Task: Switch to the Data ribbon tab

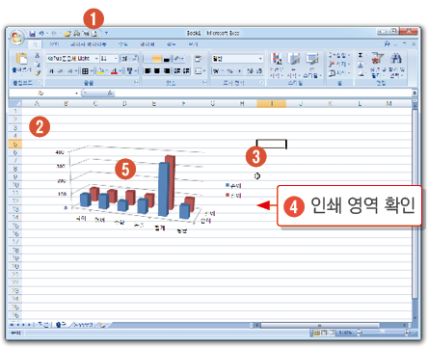Action: [147, 44]
